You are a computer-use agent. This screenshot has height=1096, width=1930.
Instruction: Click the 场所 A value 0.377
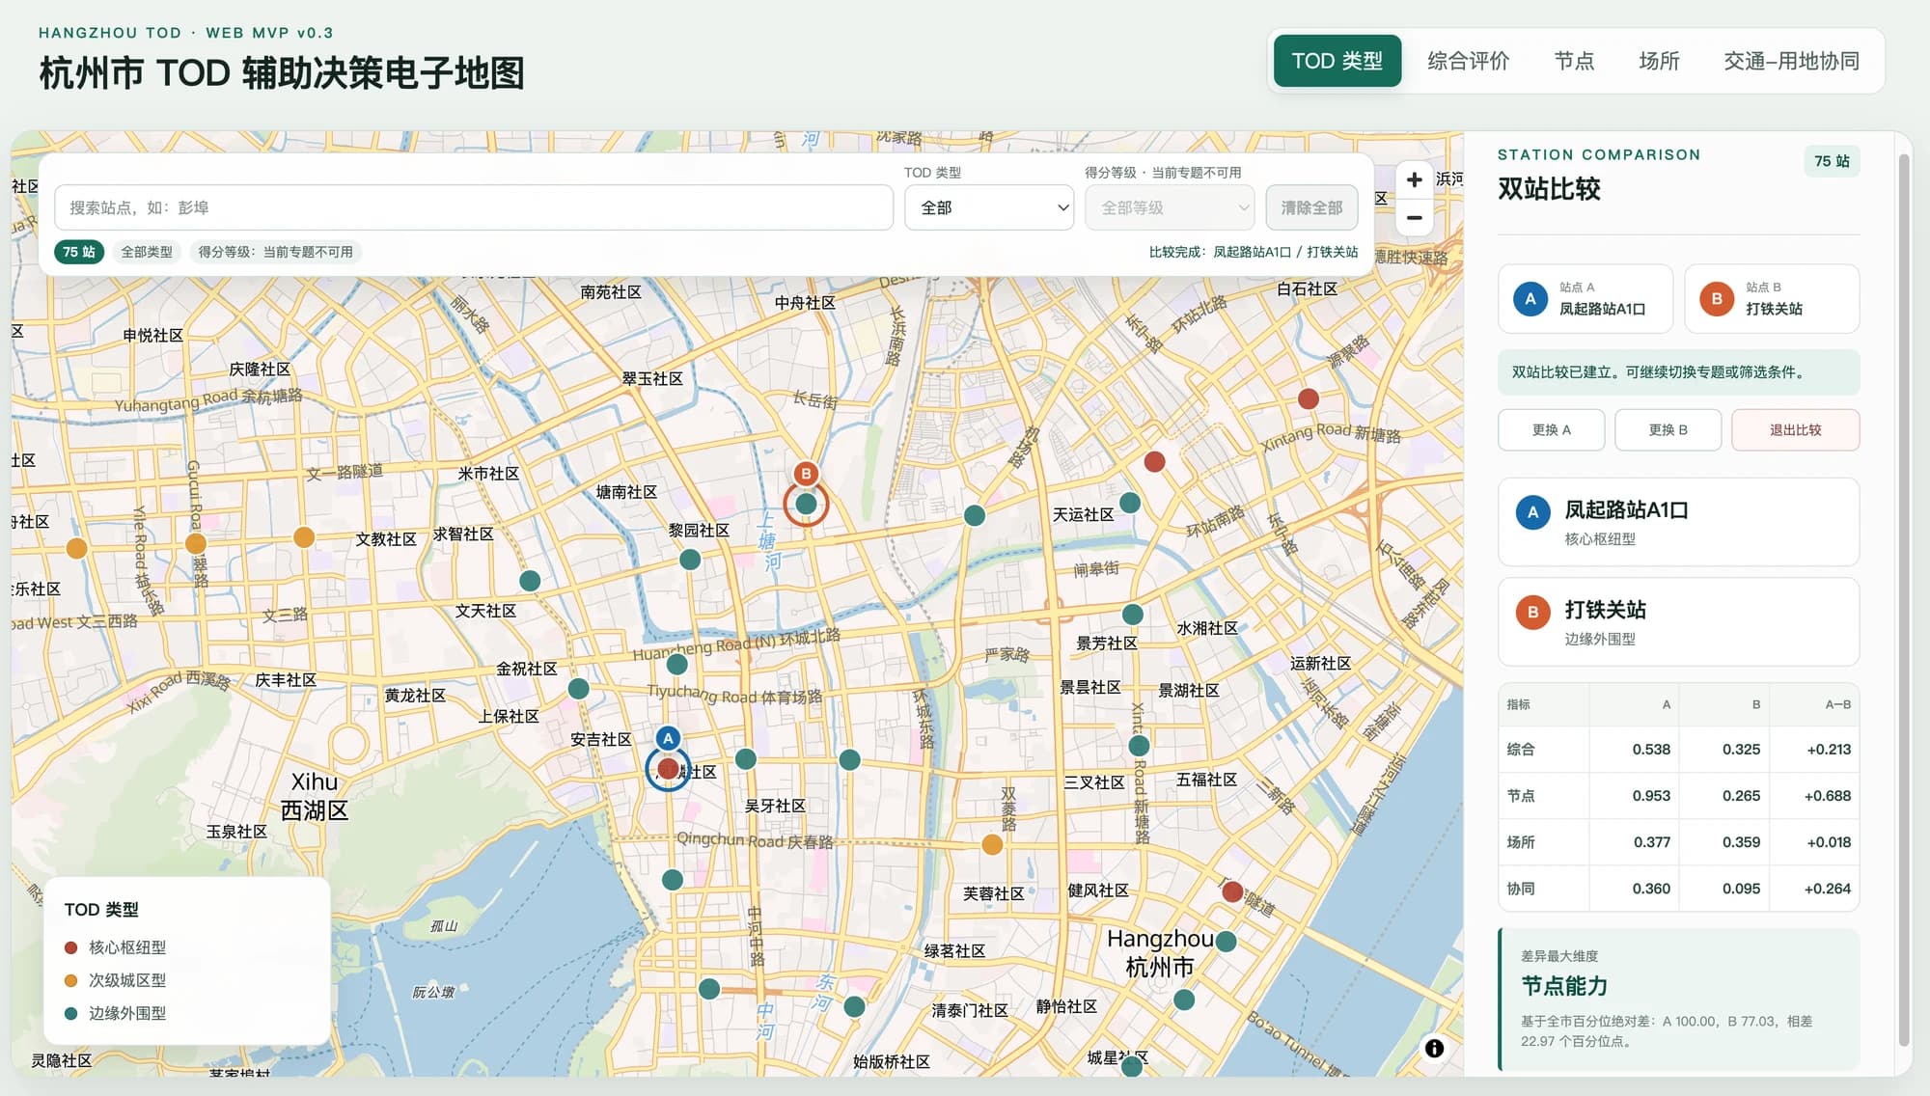click(x=1651, y=842)
